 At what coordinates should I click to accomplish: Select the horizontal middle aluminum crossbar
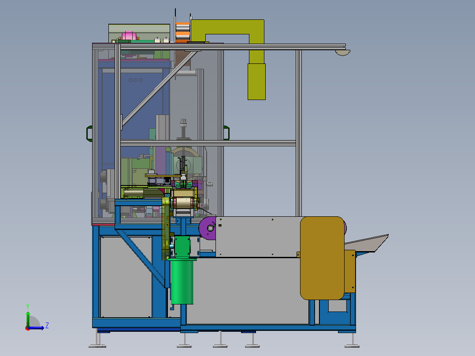tap(208, 143)
